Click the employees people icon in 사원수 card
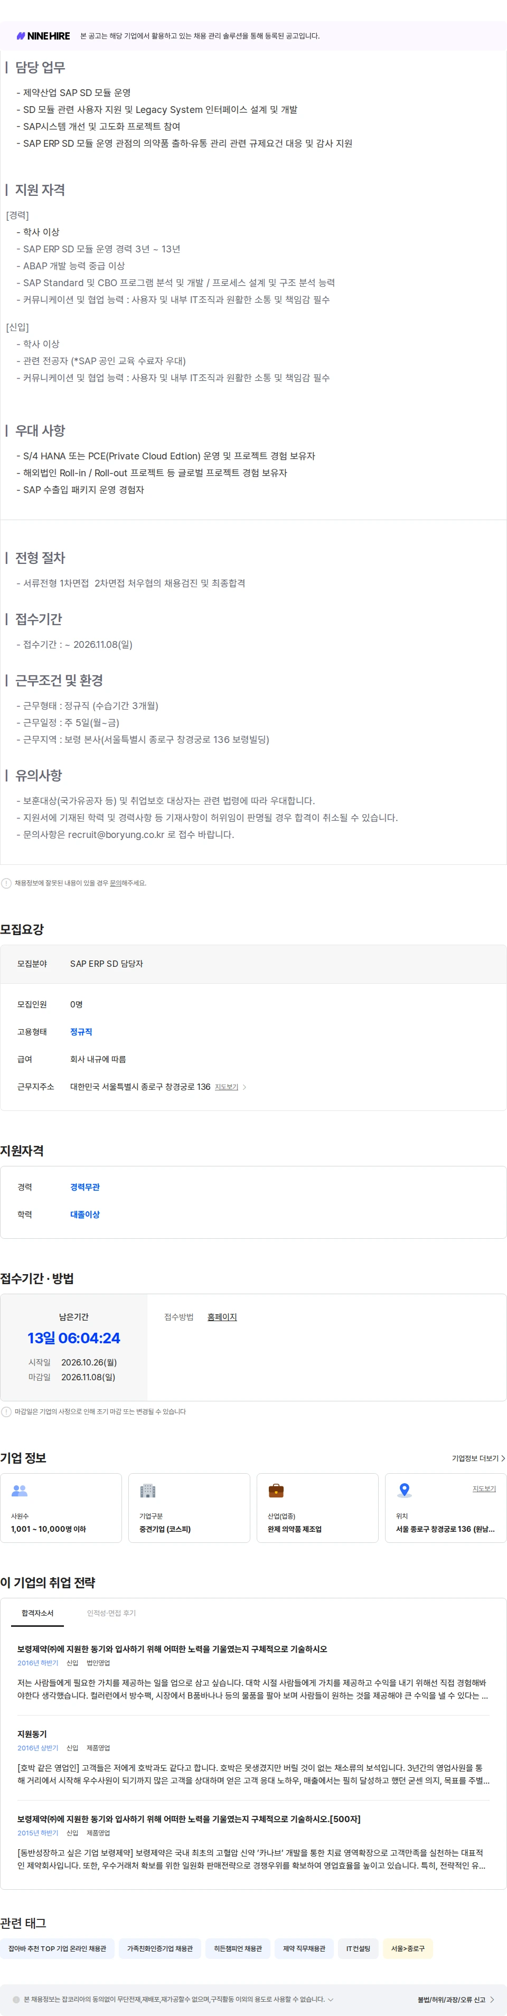The height and width of the screenshot is (2016, 507). (x=20, y=1491)
